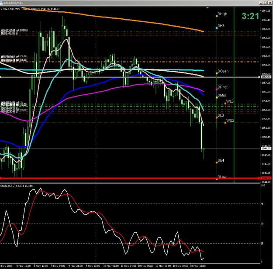Click the red 1944.85 line price tag

(x=265, y=178)
